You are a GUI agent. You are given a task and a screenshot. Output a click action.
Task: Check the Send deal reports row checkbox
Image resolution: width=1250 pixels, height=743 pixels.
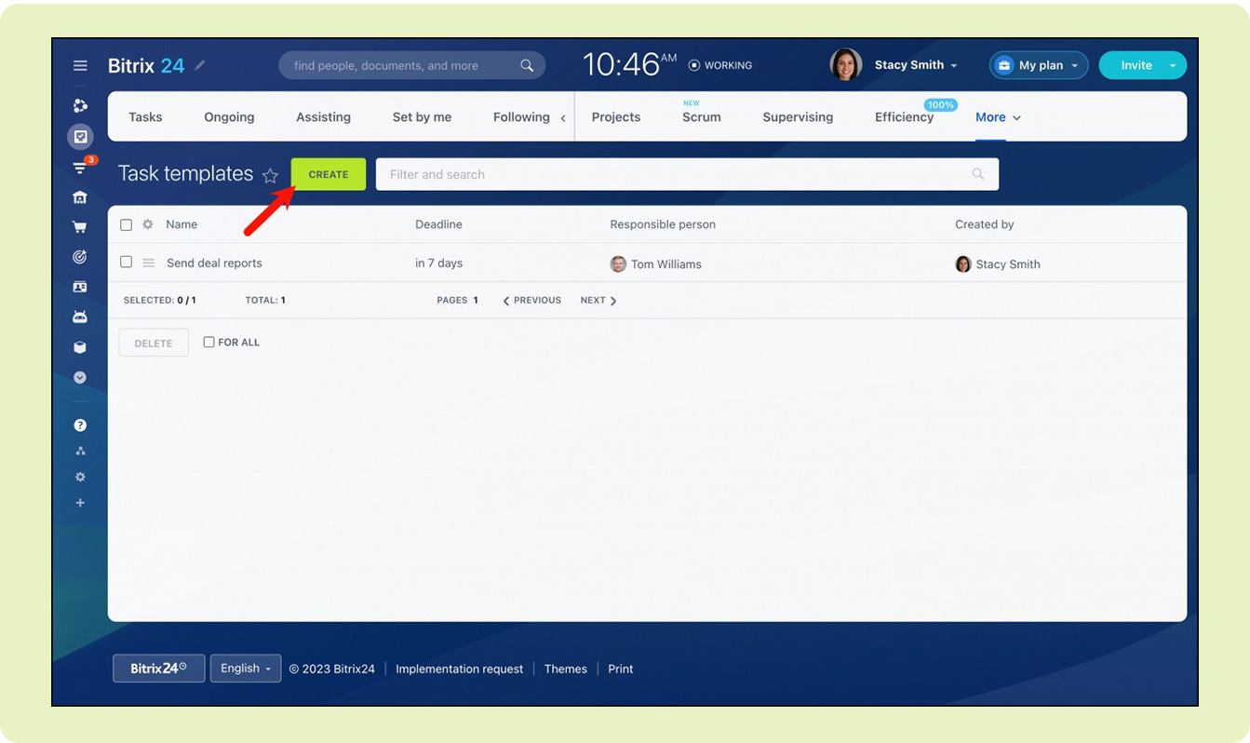[126, 263]
